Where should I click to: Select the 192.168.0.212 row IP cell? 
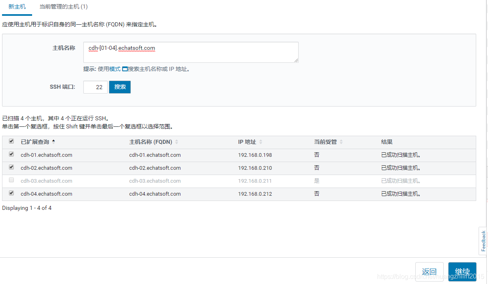click(x=255, y=194)
